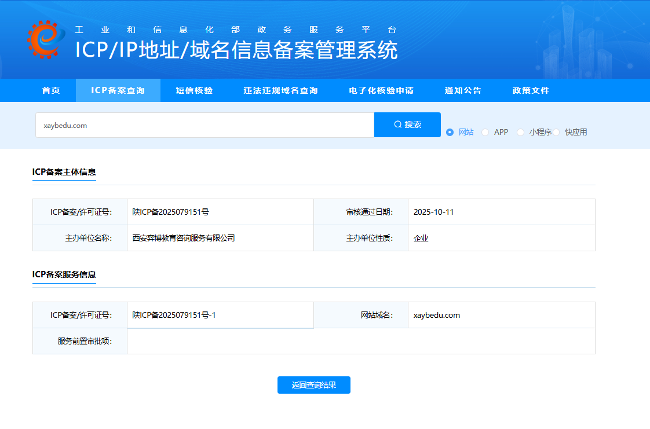Click the 主办单位性质 label cell

point(361,238)
